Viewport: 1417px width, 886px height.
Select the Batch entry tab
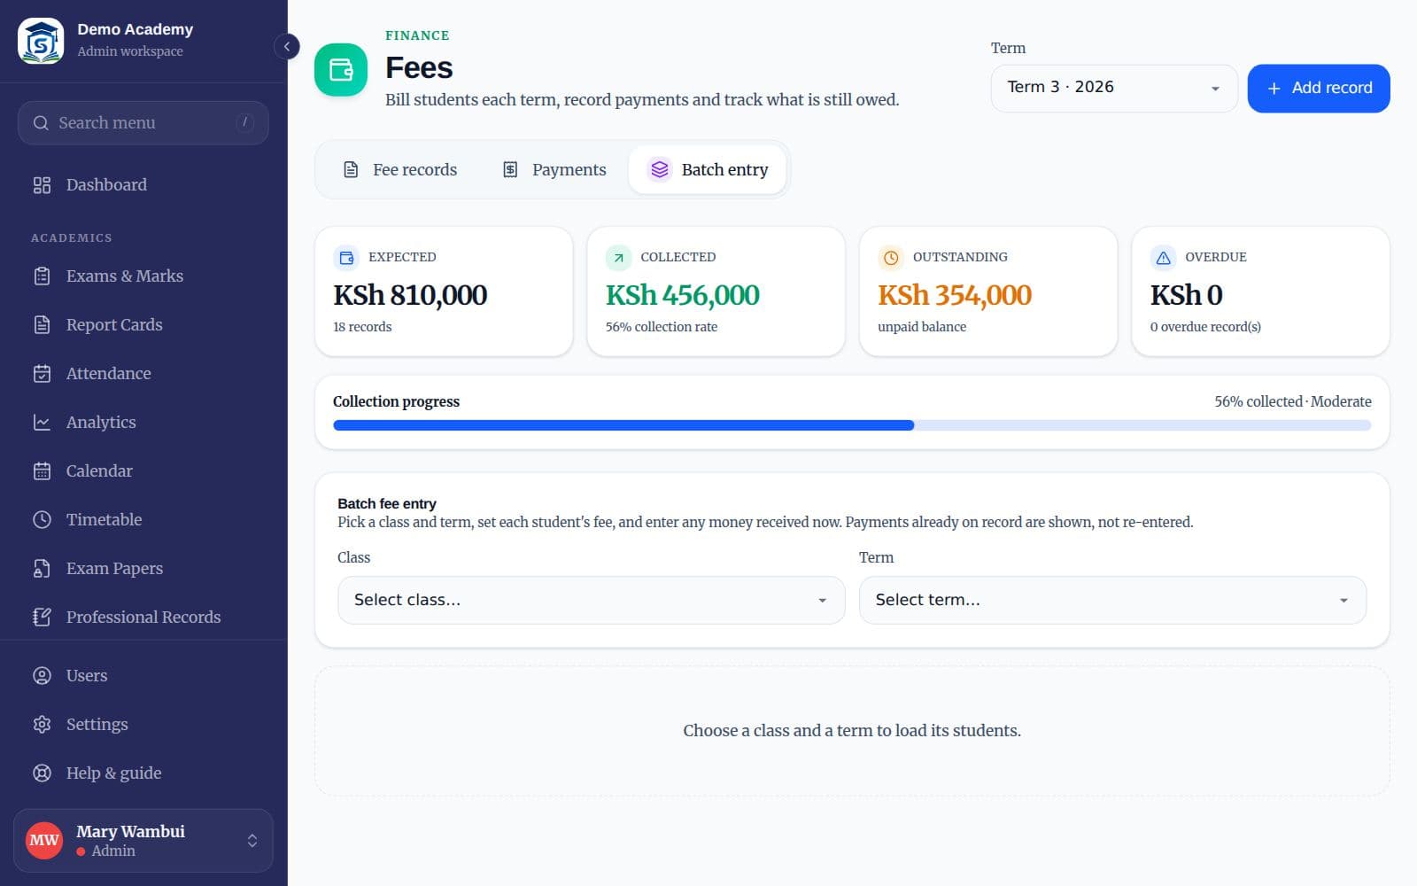click(x=708, y=169)
